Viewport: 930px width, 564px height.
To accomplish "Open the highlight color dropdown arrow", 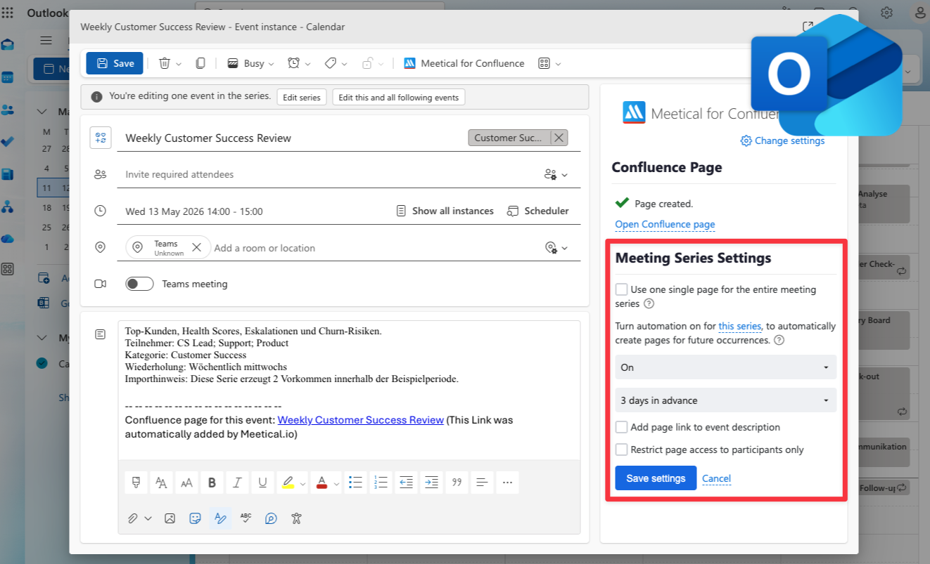I will pyautogui.click(x=303, y=483).
